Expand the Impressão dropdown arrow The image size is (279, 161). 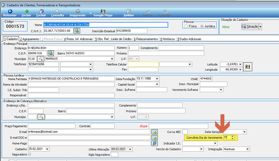click(x=90, y=13)
